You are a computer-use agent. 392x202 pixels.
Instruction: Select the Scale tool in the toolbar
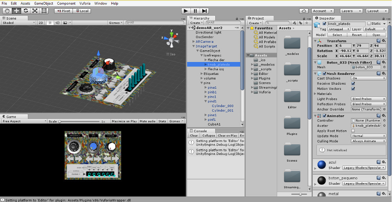tap(35, 11)
